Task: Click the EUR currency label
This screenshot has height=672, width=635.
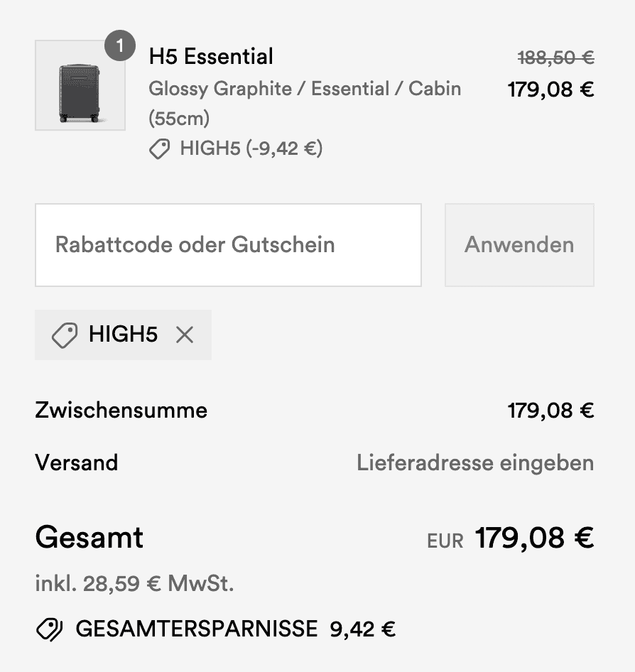Action: pos(445,541)
